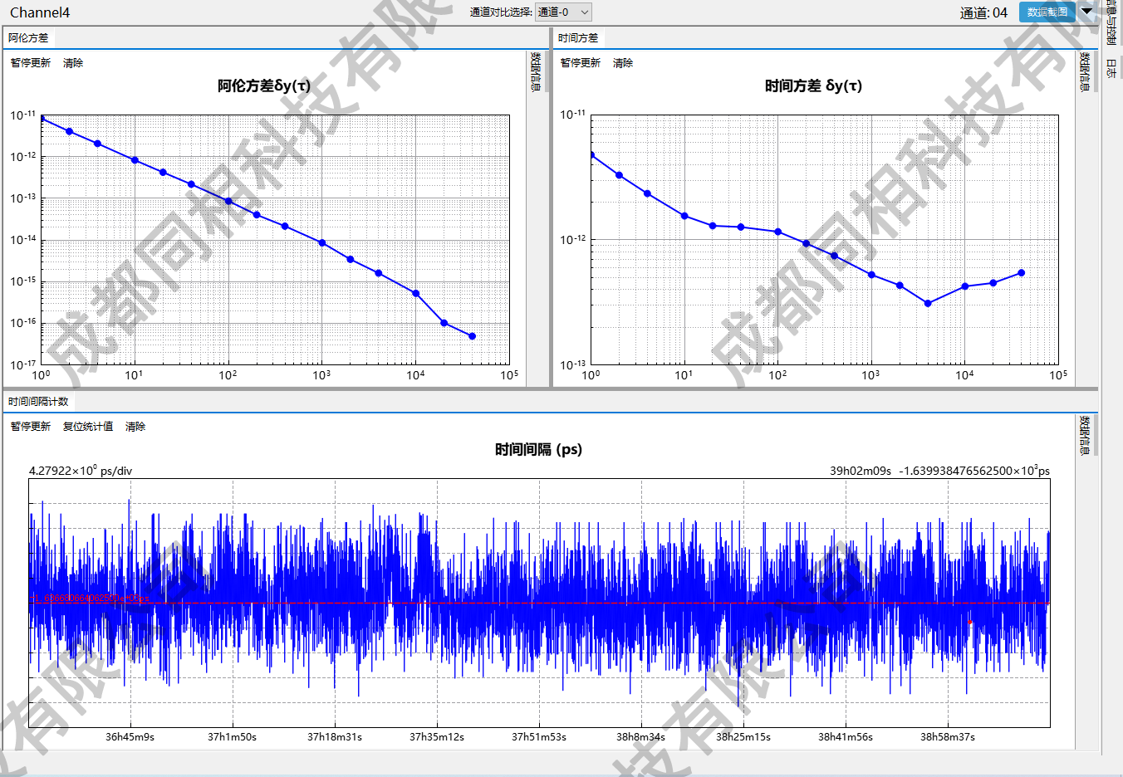
Task: Click the 数据截图 screenshot button
Action: 1047,12
